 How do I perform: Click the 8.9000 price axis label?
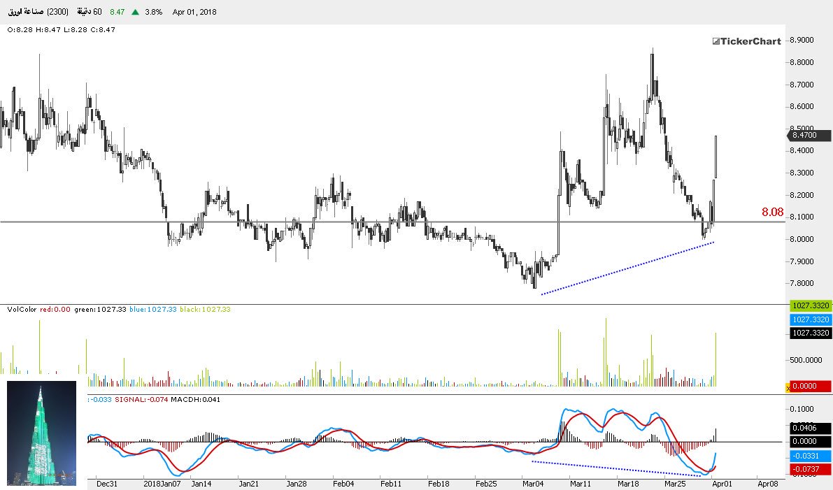pos(802,40)
